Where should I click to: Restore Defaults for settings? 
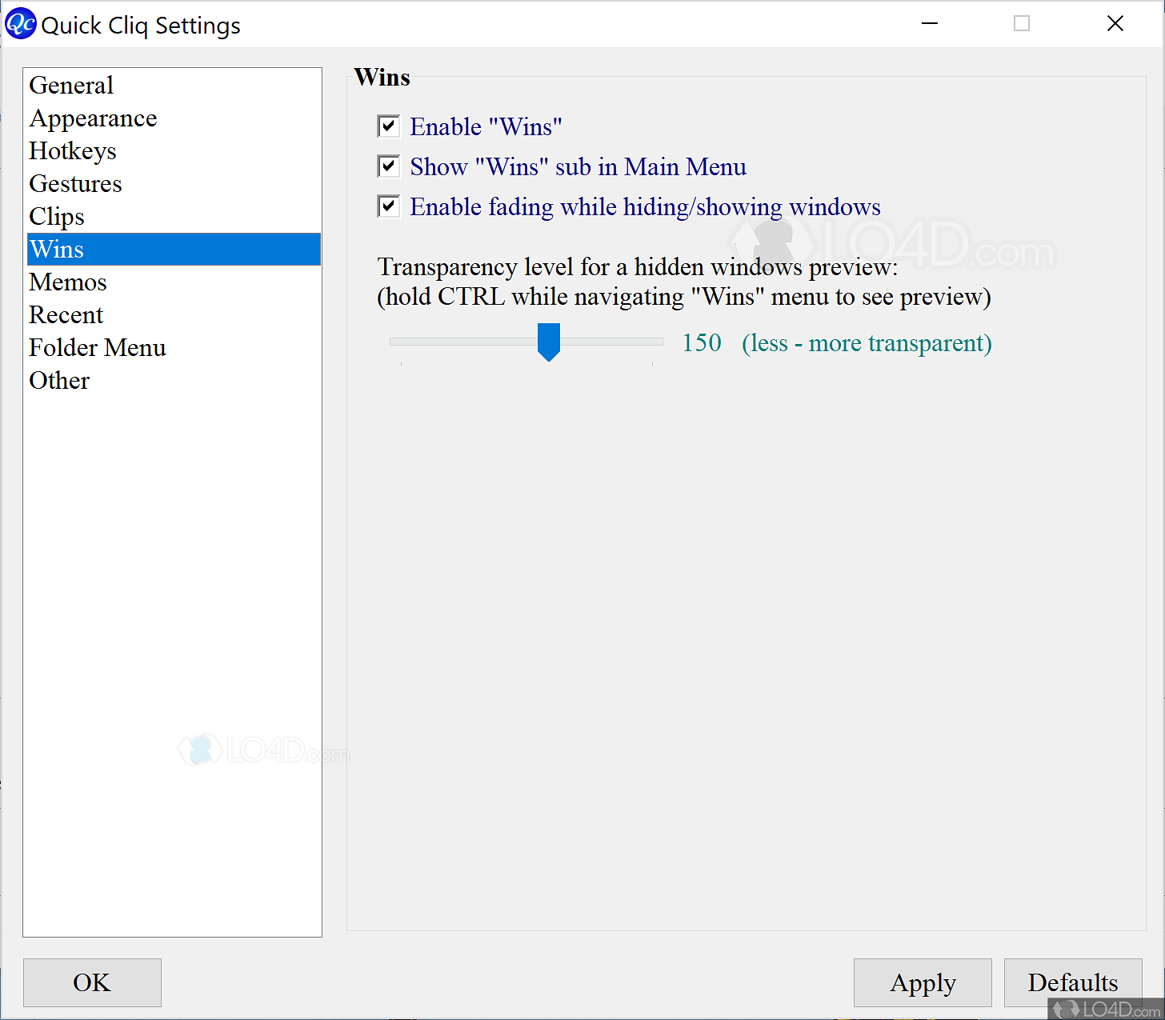pos(1072,982)
